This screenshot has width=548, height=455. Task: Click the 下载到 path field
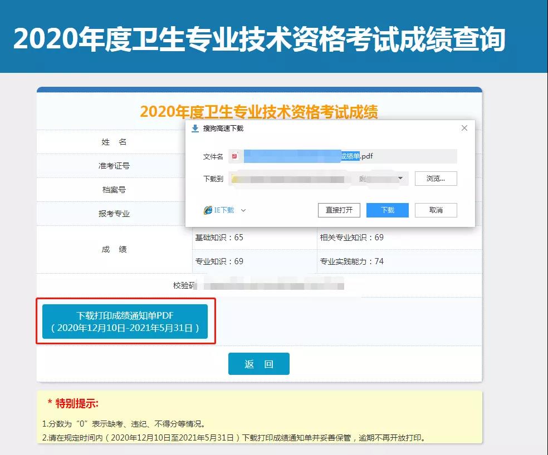coord(318,179)
